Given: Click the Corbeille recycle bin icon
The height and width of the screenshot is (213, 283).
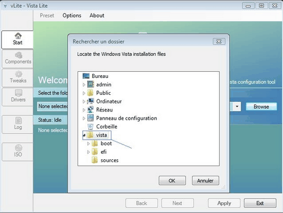Looking at the screenshot, I should 91,127.
